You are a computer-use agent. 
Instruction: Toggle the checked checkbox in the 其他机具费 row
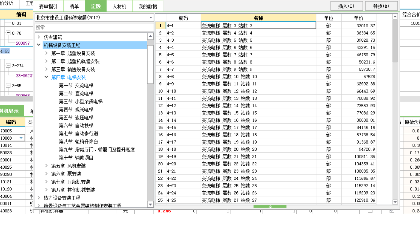click(392, 211)
